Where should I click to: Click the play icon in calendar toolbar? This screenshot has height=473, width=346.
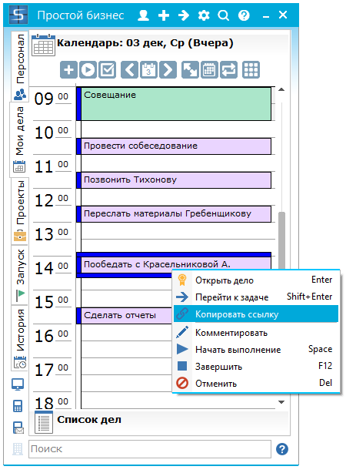coord(88,69)
